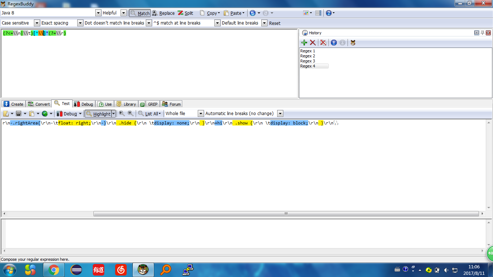Click Windows Start orb
493x277 pixels.
coord(9,269)
